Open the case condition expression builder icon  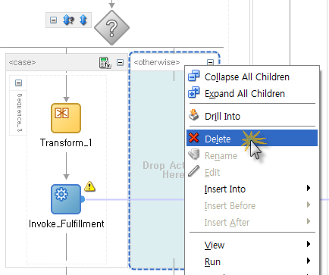click(105, 62)
